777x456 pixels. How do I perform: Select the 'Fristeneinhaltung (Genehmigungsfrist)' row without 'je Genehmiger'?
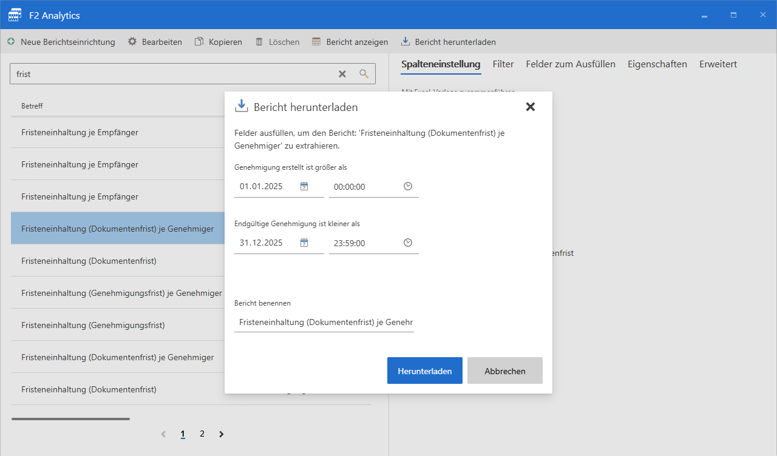pyautogui.click(x=118, y=325)
